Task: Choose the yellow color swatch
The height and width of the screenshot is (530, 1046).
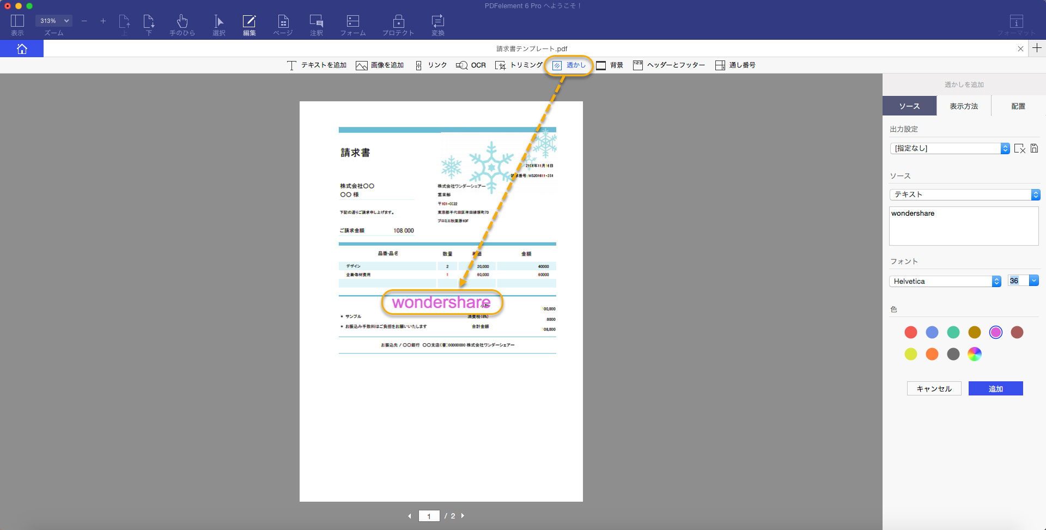Action: point(911,354)
